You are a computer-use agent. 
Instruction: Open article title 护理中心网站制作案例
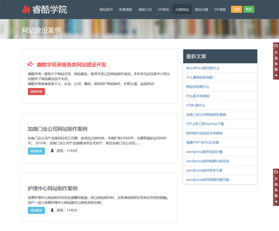tap(53, 188)
